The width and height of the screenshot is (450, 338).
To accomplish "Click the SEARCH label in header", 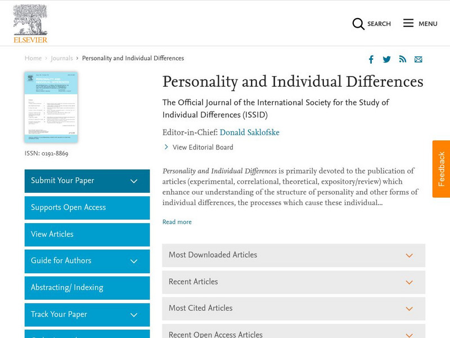I will coord(379,24).
